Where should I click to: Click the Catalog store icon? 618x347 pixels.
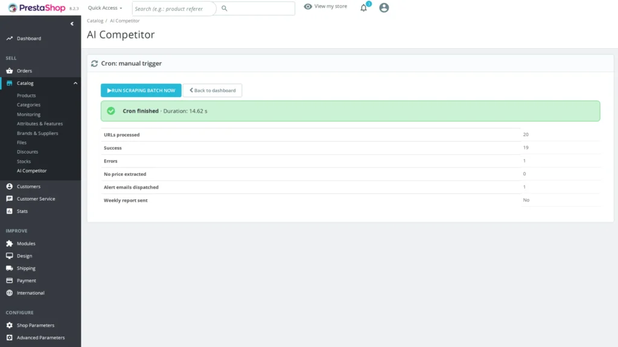[10, 83]
